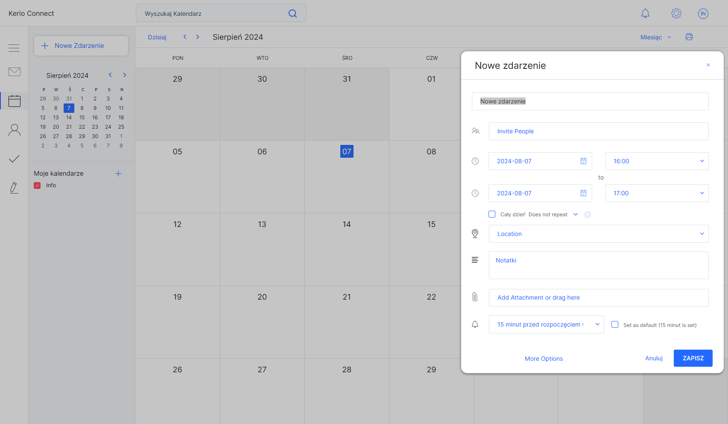Open the Does not repeat menu
This screenshot has width=728, height=424.
[553, 215]
